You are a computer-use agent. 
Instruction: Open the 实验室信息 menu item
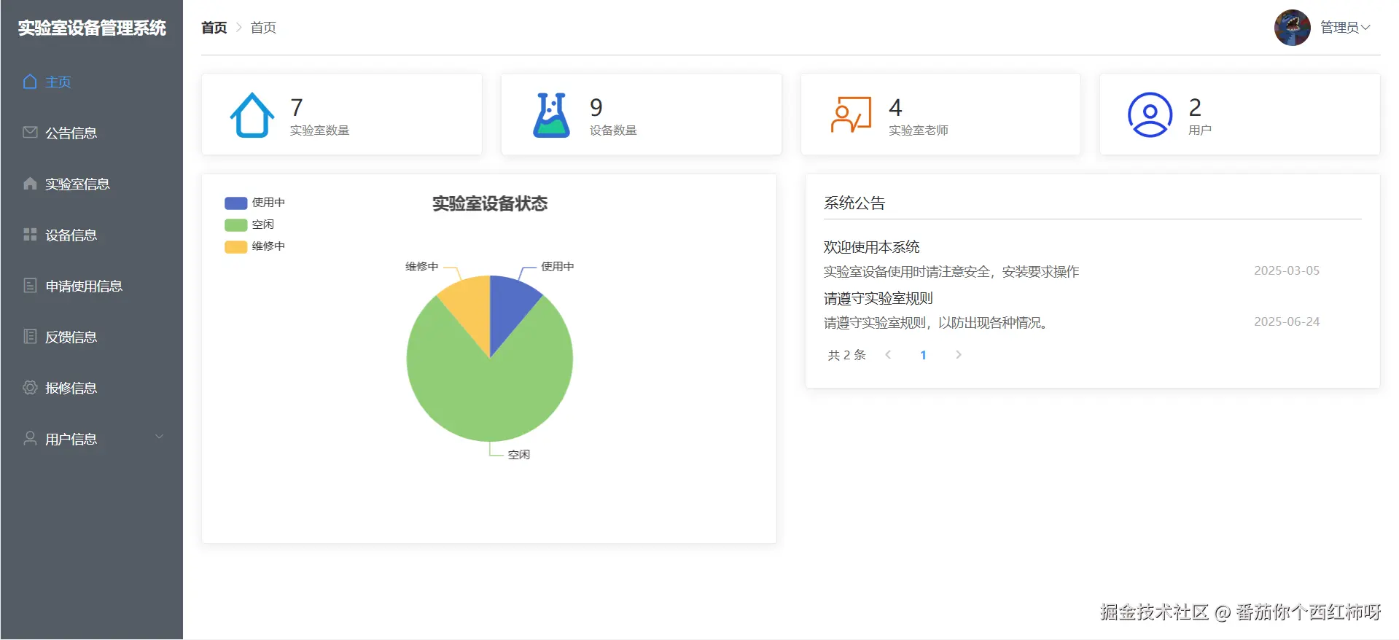point(92,184)
